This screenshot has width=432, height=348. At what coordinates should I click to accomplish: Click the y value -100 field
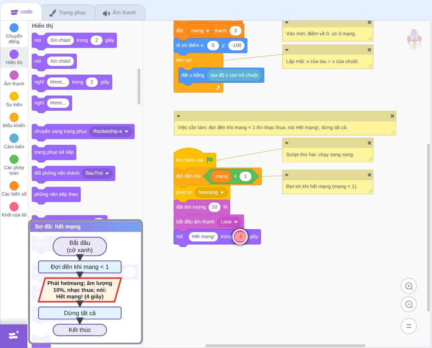[x=236, y=45]
